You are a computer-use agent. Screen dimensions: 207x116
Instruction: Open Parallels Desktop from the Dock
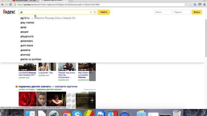click(112, 113)
